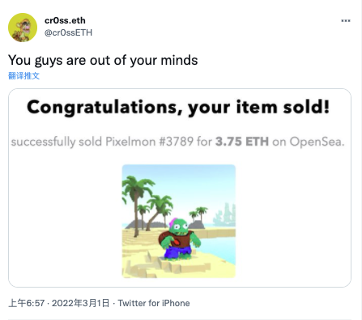
Task: Click the Congratulations, your item sold heading
Action: point(178,107)
